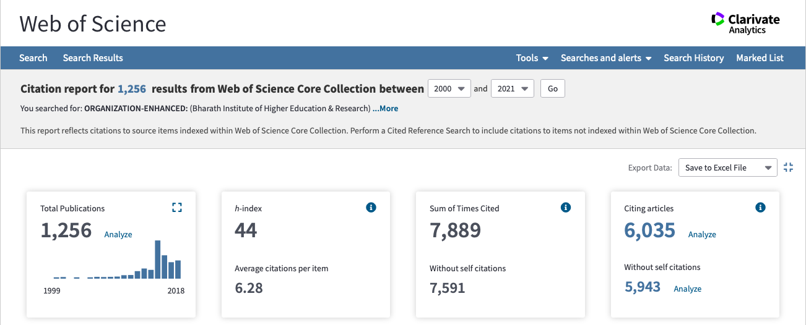Go to the Search tab
806x325 pixels.
(33, 58)
